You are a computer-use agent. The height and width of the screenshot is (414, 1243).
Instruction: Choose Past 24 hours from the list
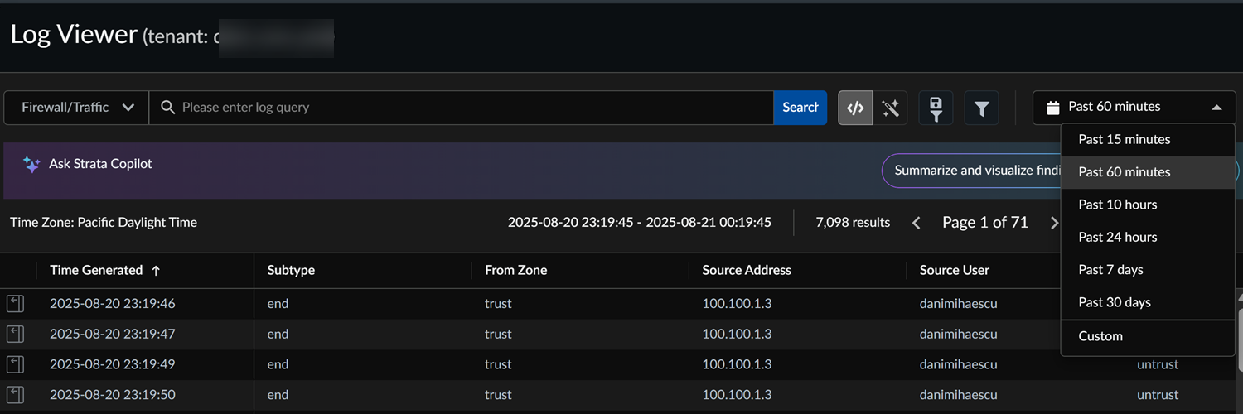1117,237
